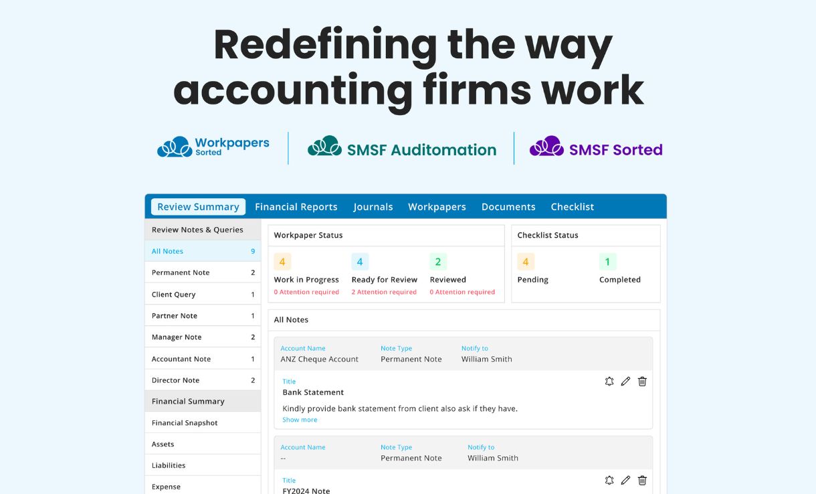This screenshot has width=816, height=494.
Task: Open Accountant Note in the sidebar
Action: 203,359
